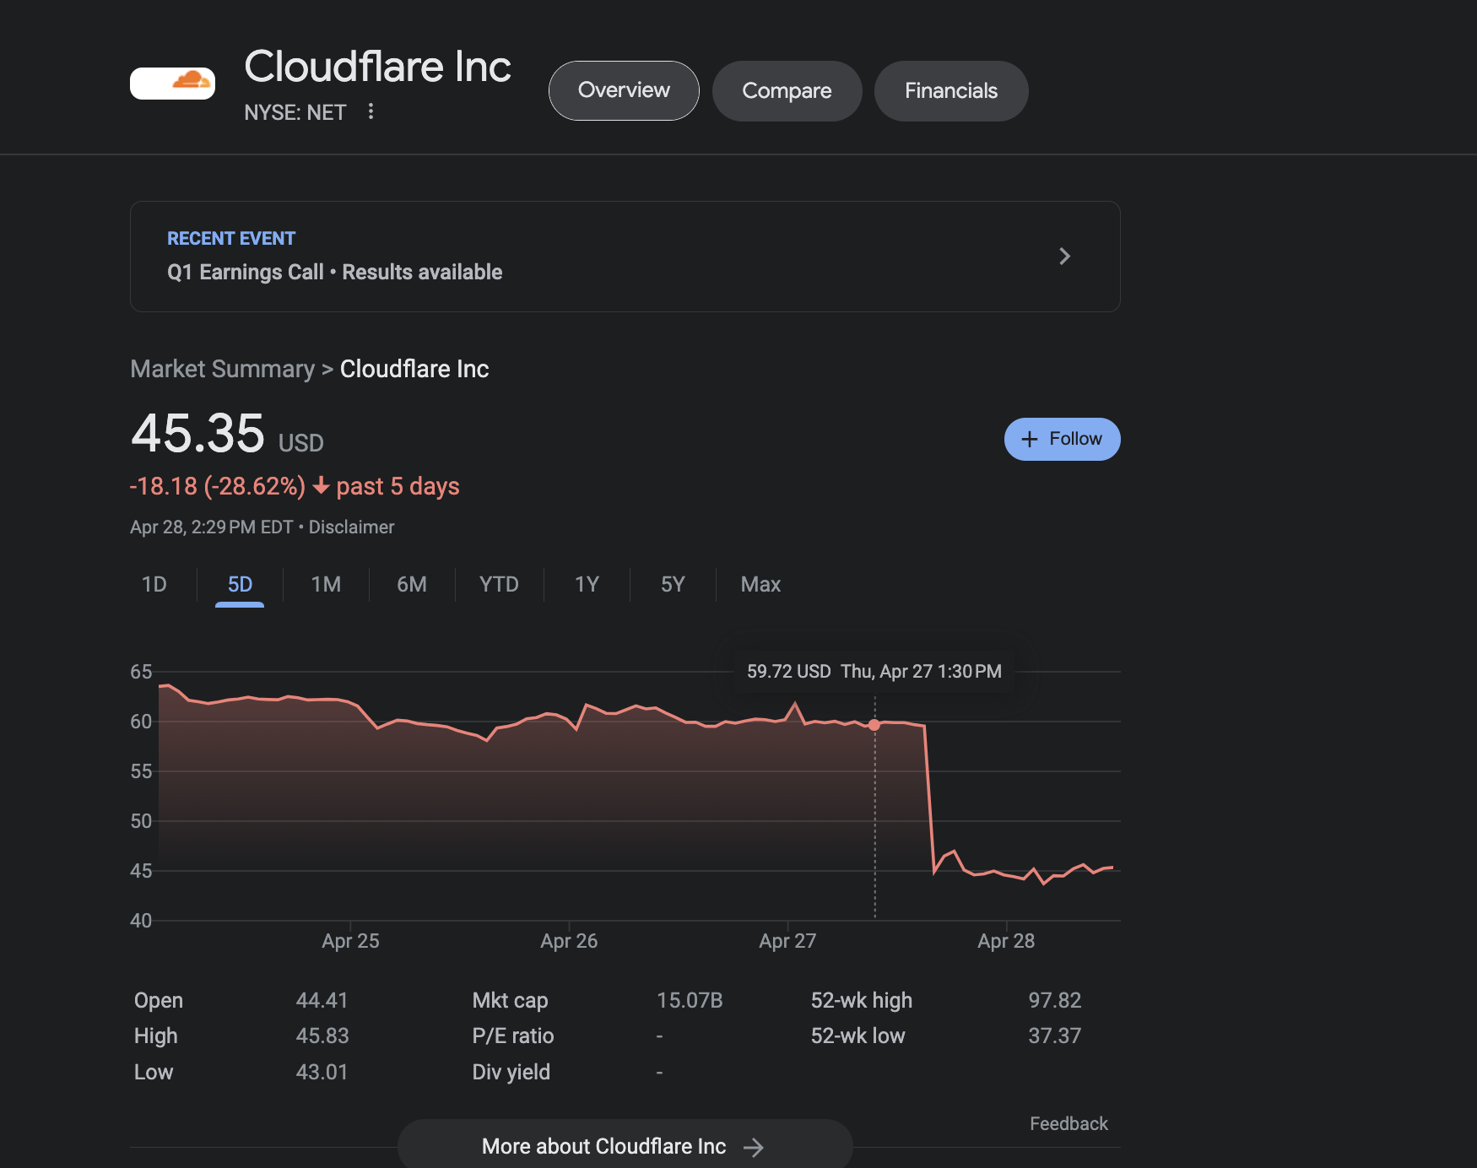Screen dimensions: 1477x1168
Task: Show the 6M price chart
Action: [x=412, y=584]
